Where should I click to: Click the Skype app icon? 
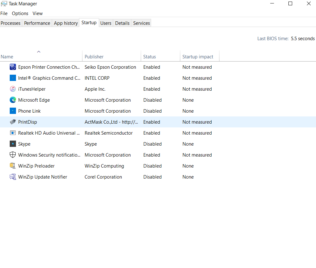pos(13,144)
